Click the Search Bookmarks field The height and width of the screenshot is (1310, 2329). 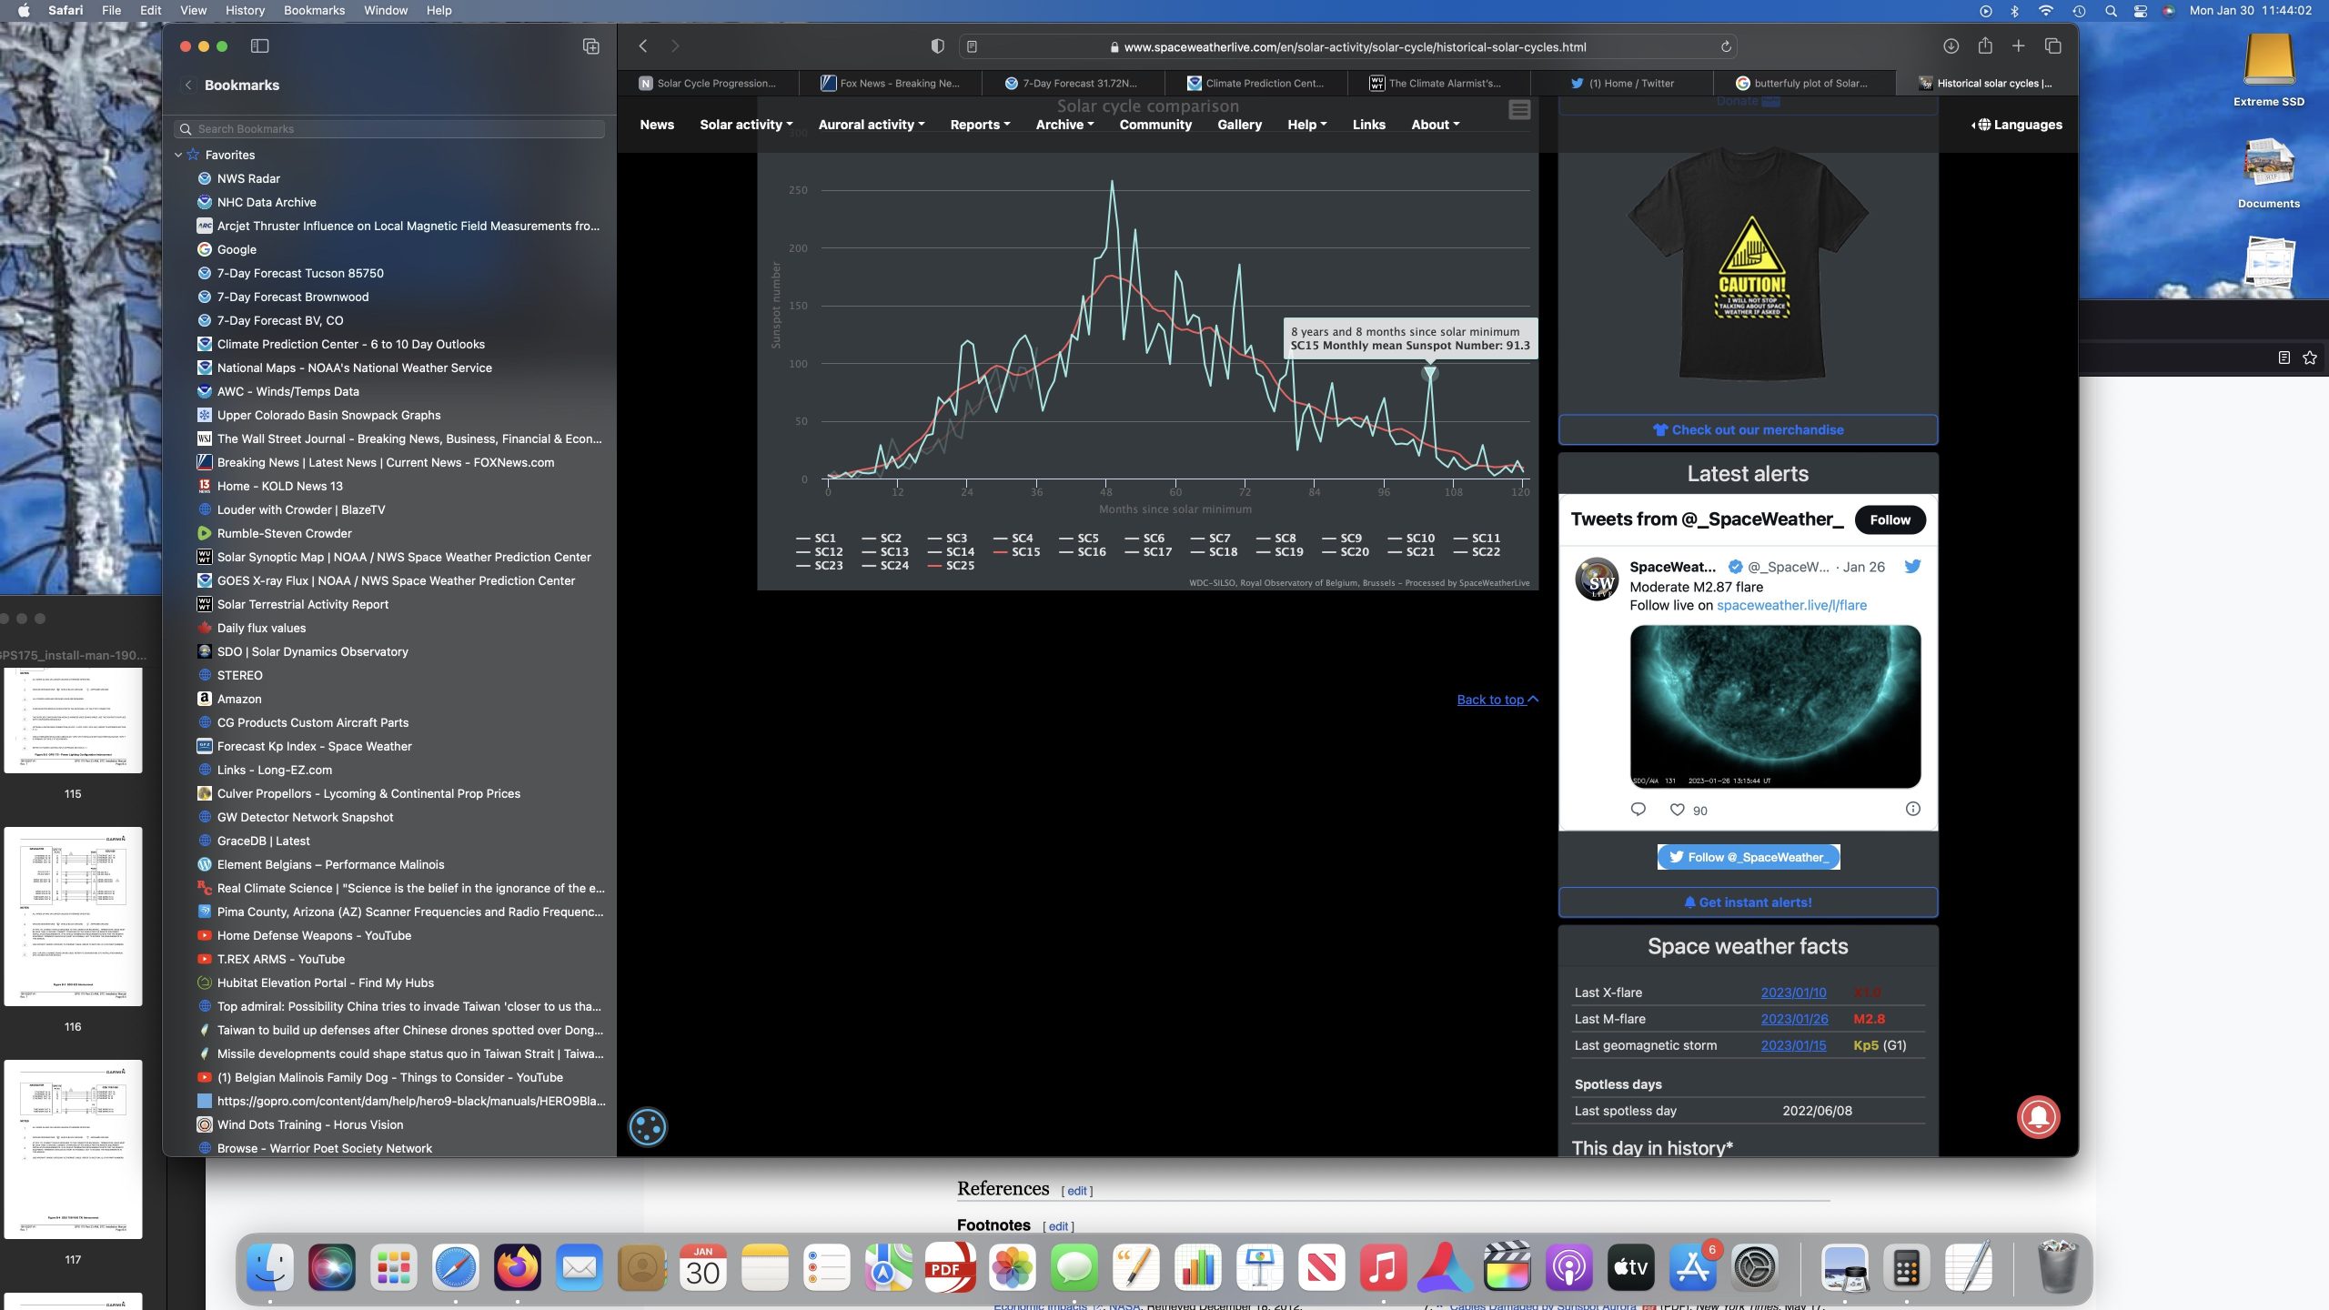[391, 129]
